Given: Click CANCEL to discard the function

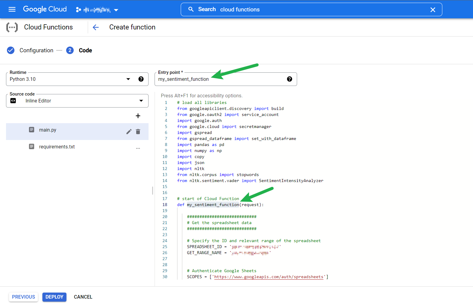Looking at the screenshot, I should tap(83, 297).
